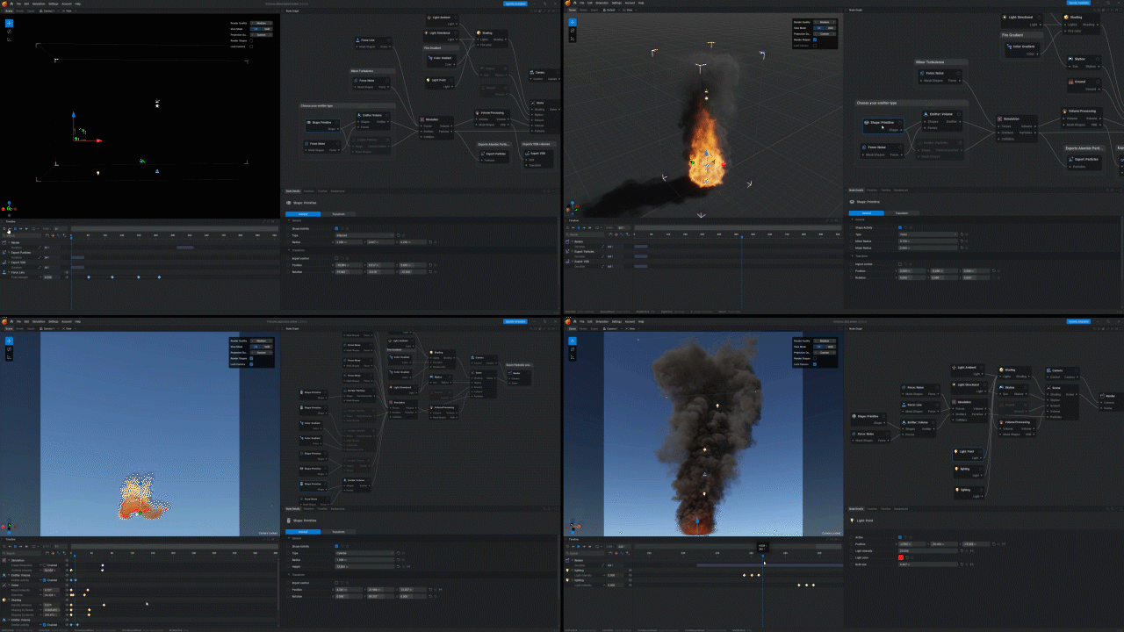Viewport: 1124px width, 632px height.
Task: Open the Settings menu in the blue-sky particle window
Action: pyautogui.click(x=54, y=321)
